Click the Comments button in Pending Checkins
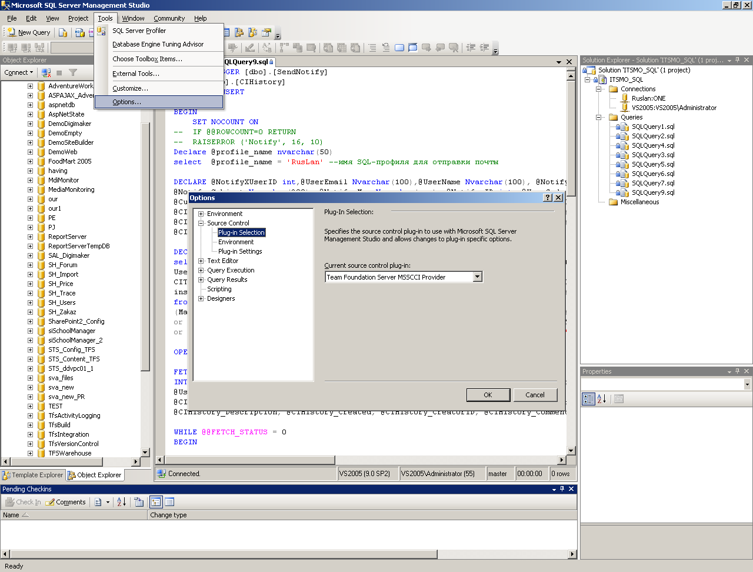 [66, 502]
